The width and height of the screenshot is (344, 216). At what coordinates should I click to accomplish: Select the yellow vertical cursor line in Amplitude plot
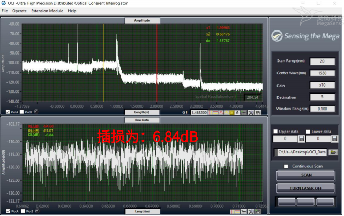tap(103, 63)
